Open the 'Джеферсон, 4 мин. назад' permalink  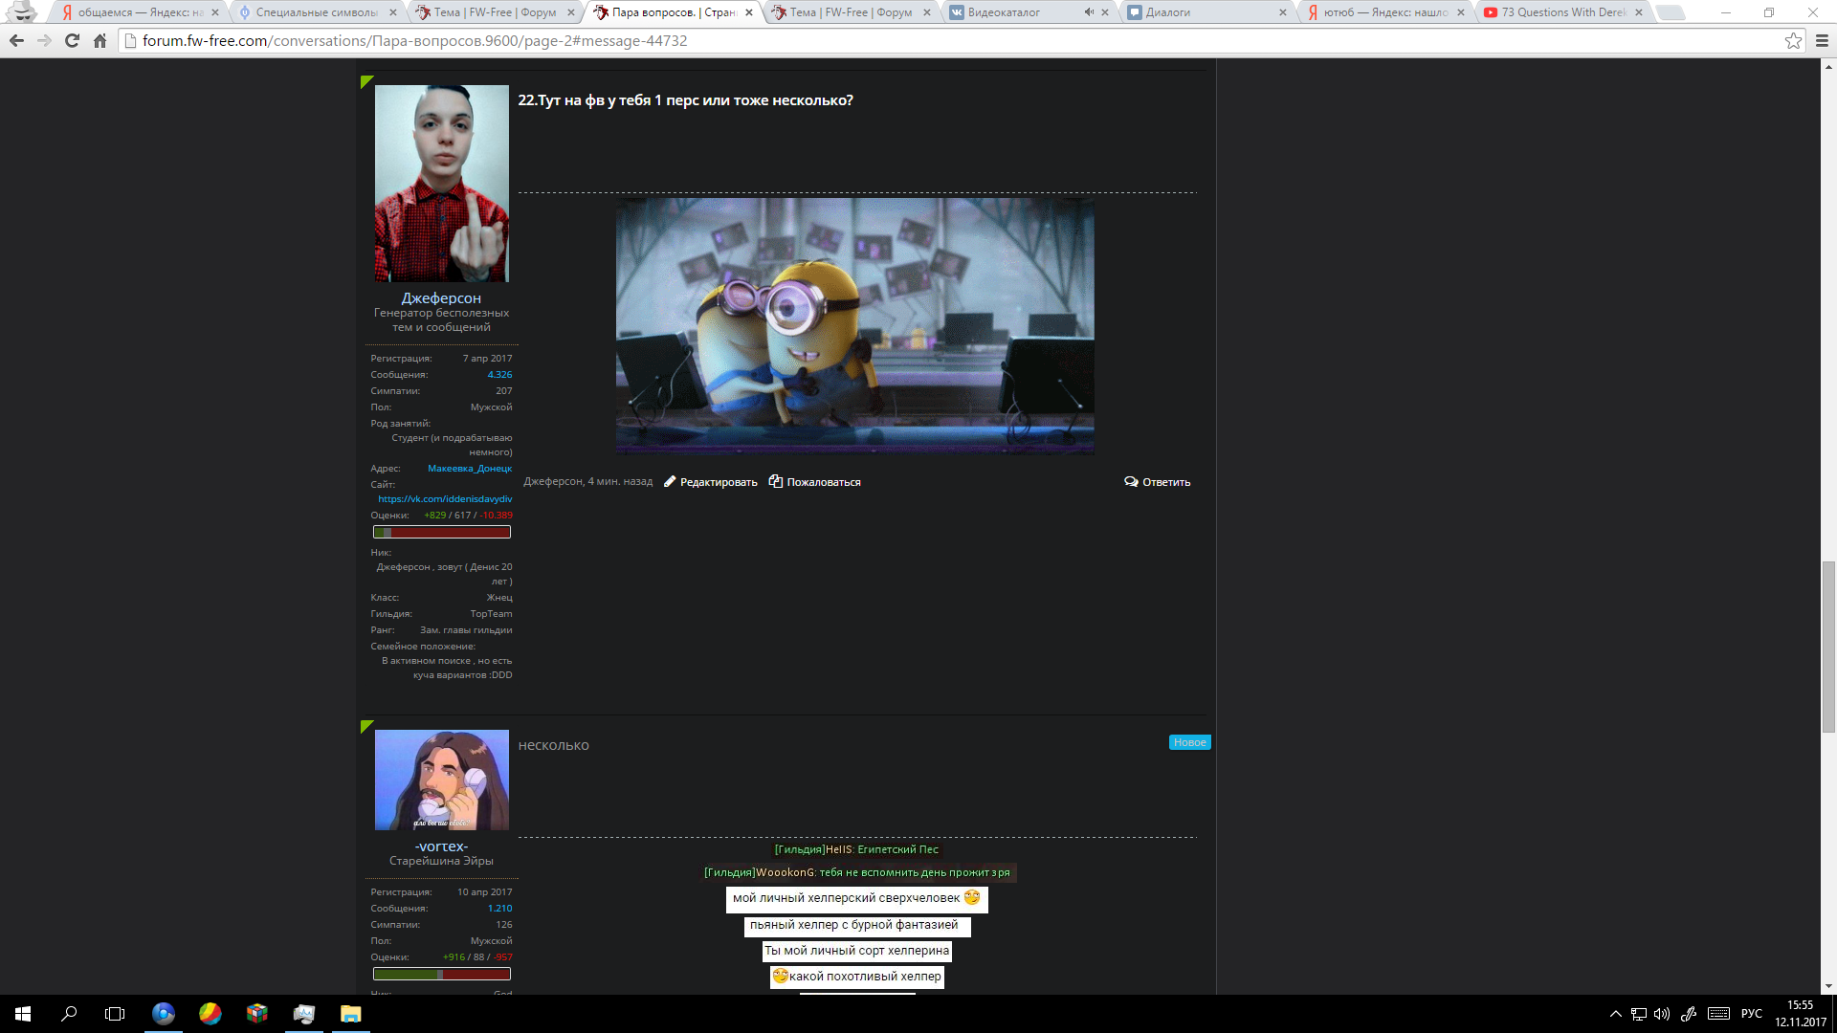(587, 482)
